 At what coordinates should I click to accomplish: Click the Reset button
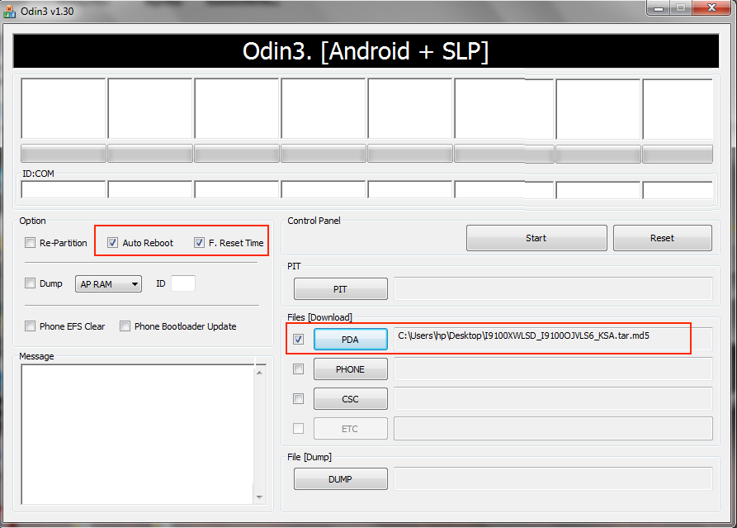click(662, 238)
